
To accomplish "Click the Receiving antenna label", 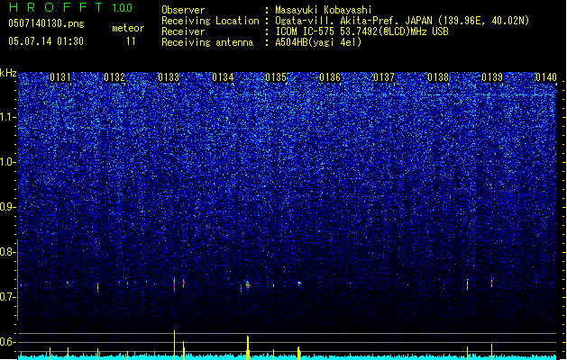I will pos(207,42).
